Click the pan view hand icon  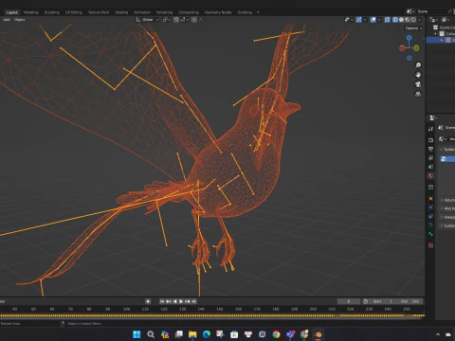click(x=418, y=75)
